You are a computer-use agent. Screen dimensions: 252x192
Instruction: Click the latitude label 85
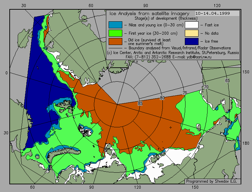click(x=140, y=104)
